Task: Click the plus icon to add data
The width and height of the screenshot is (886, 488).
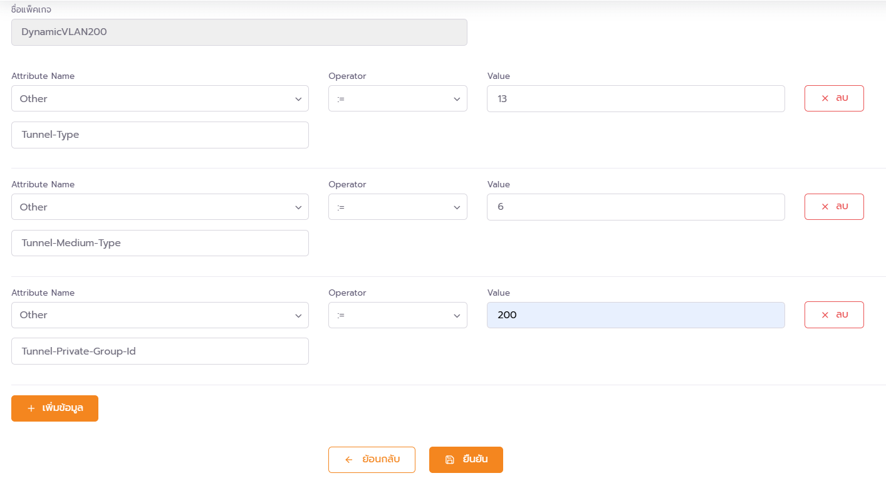Action: (31, 408)
